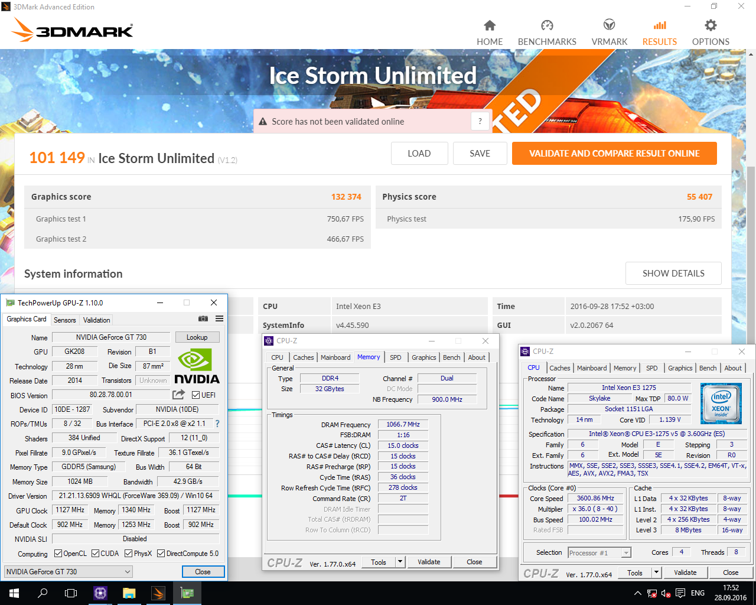The height and width of the screenshot is (605, 756).
Task: Toggle the UEFI checkbox in GPU-Z
Action: pos(195,395)
